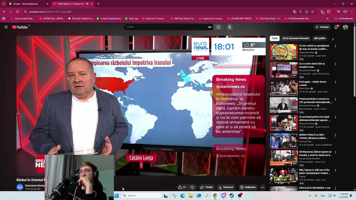This screenshot has height=200, width=356.
Task: Go to YouTube home via the logo
Action: click(20, 27)
